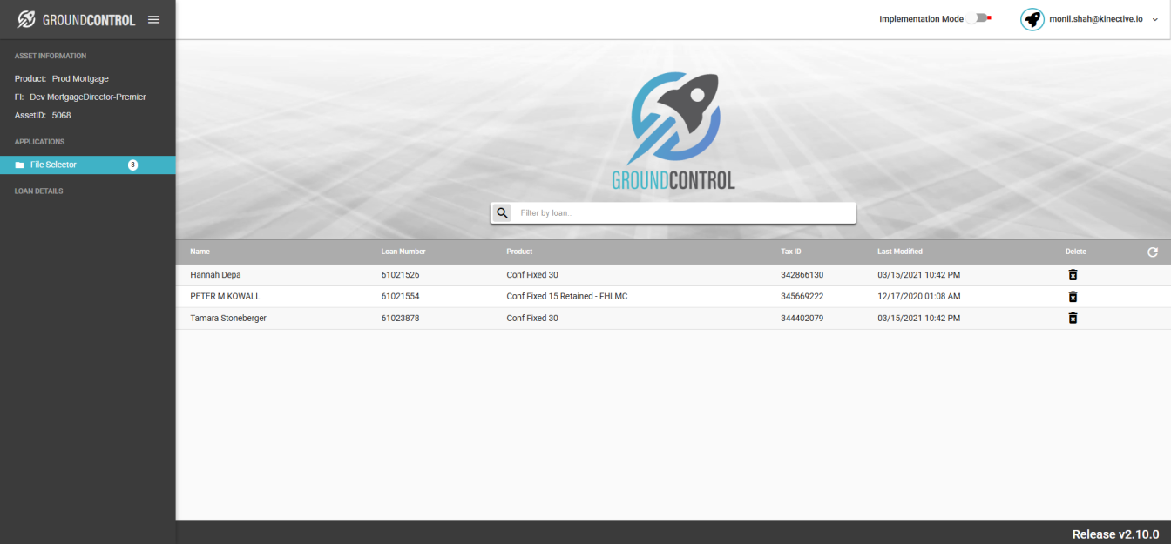Refresh the loan list with the reload icon
The width and height of the screenshot is (1171, 544).
1153,252
